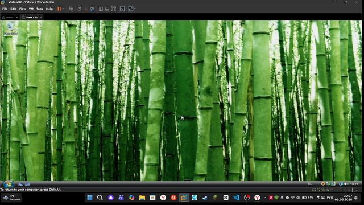Screen dimensions: 364x205
Task: Open CapCut from the taskbar
Action: 226,198
